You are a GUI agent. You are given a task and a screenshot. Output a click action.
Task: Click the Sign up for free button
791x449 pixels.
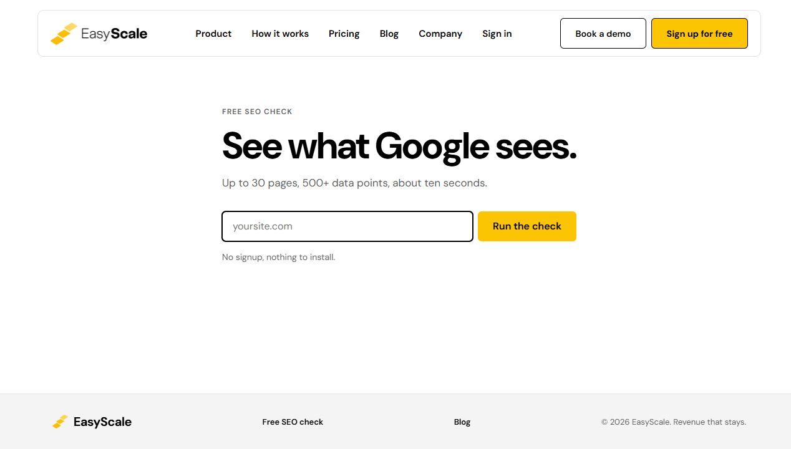coord(699,34)
